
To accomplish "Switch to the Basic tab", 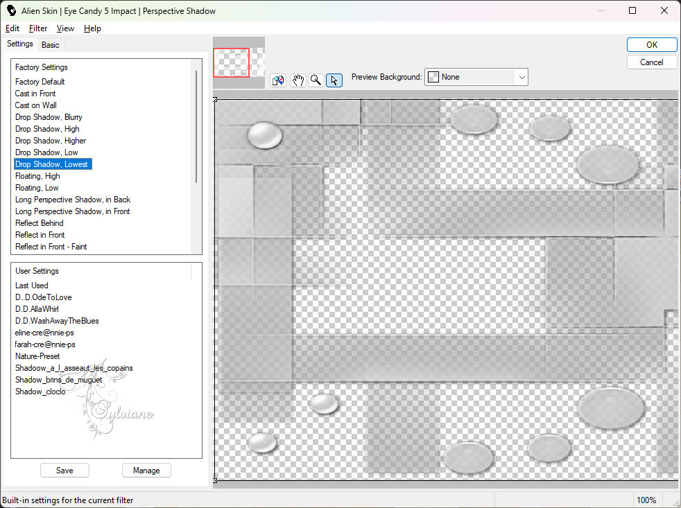I will point(51,45).
